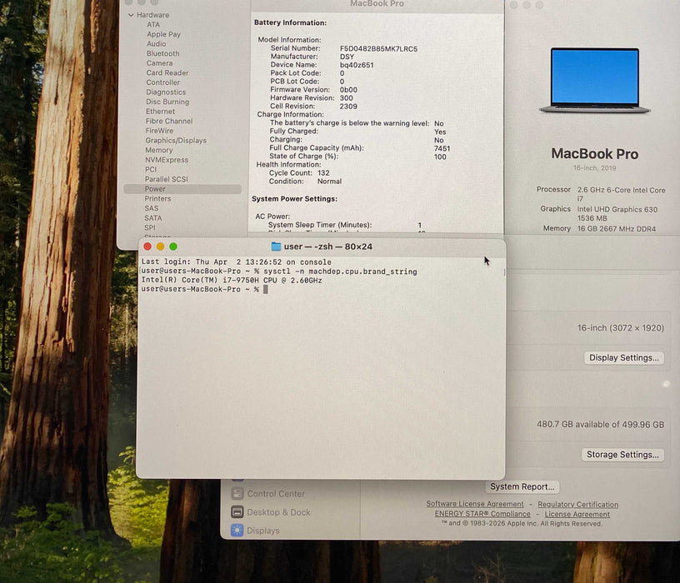Click the 16-inch (3072 × 1920) display text
This screenshot has height=583, width=680.
point(621,328)
